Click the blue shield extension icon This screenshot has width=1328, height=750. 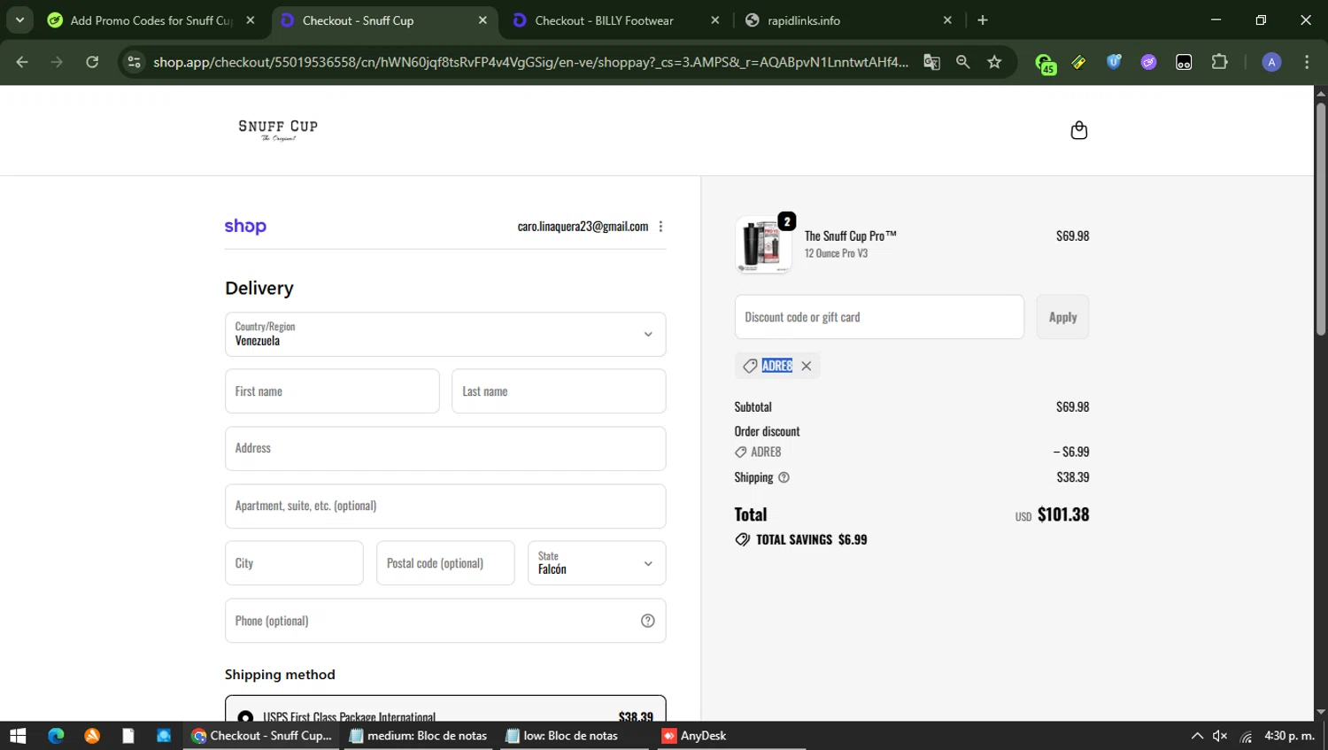[1114, 62]
